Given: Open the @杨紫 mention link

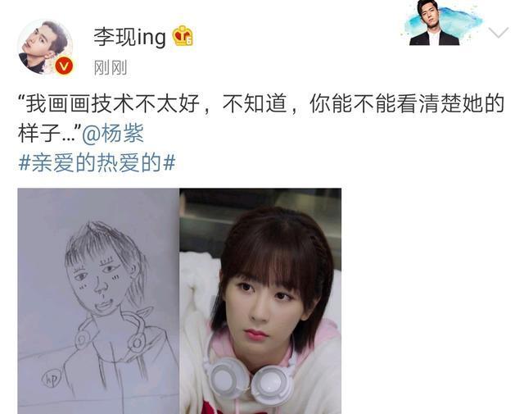Looking at the screenshot, I should pos(113,133).
